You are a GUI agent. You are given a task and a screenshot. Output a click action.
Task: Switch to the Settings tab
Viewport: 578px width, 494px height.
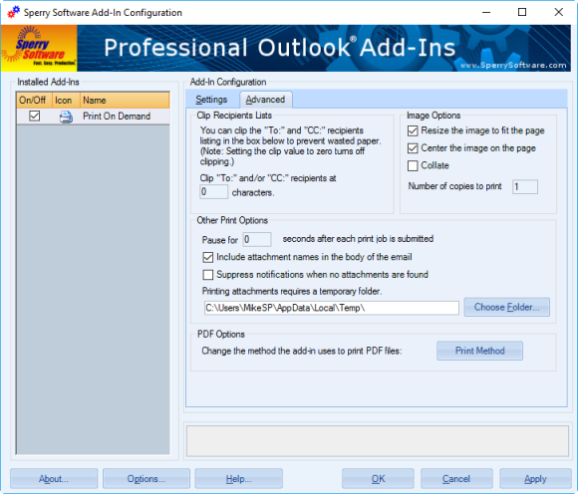coord(211,100)
